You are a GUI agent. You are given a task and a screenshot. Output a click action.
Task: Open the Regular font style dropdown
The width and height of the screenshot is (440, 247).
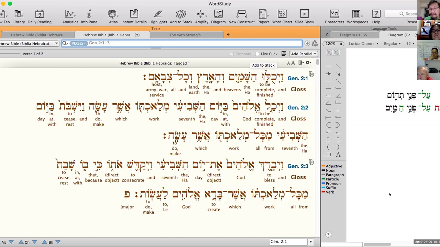coord(392,44)
